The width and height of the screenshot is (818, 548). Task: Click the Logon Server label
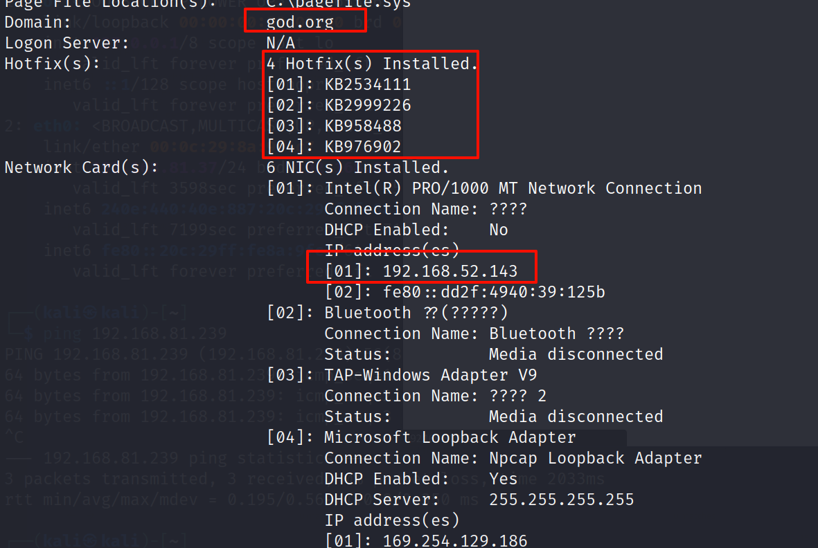click(x=67, y=43)
